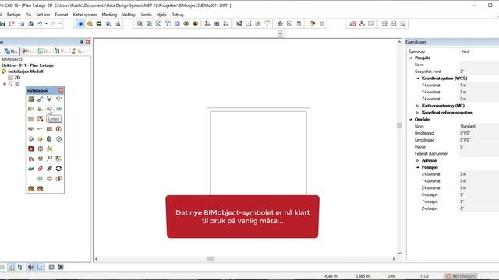The height and width of the screenshot is (280, 499).
Task: Click the green zoom toolbar icon
Action: click(x=99, y=23)
